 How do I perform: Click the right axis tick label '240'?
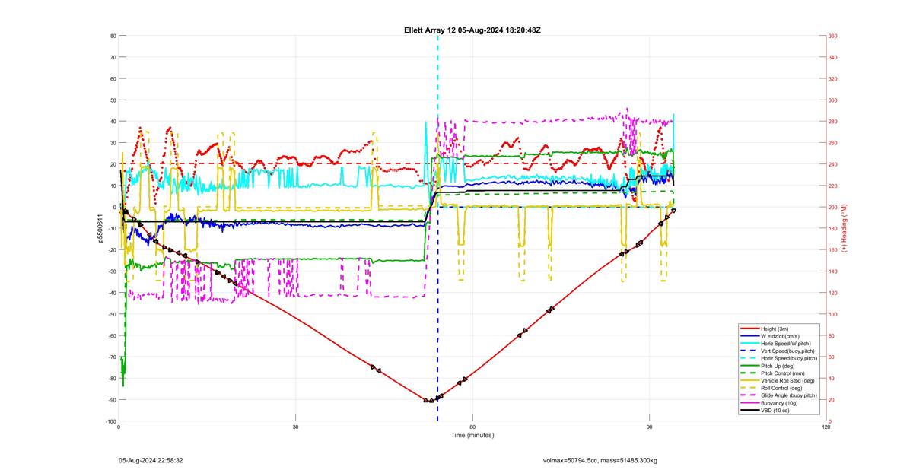point(833,164)
